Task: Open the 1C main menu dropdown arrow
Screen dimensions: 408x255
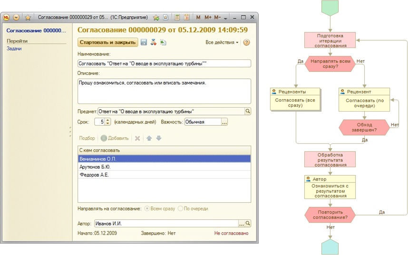Action: coord(16,17)
